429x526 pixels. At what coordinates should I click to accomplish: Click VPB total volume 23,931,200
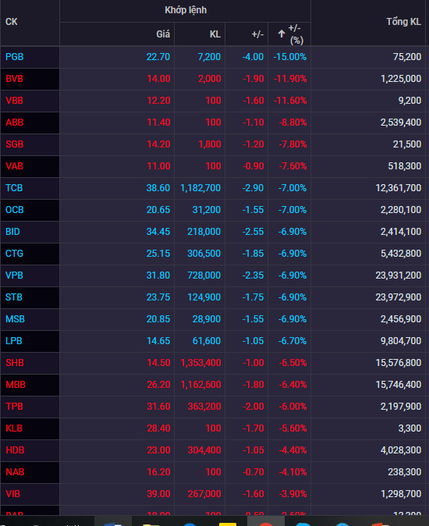[x=399, y=275]
